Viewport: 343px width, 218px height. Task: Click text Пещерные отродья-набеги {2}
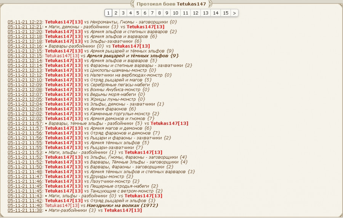(x=124, y=186)
